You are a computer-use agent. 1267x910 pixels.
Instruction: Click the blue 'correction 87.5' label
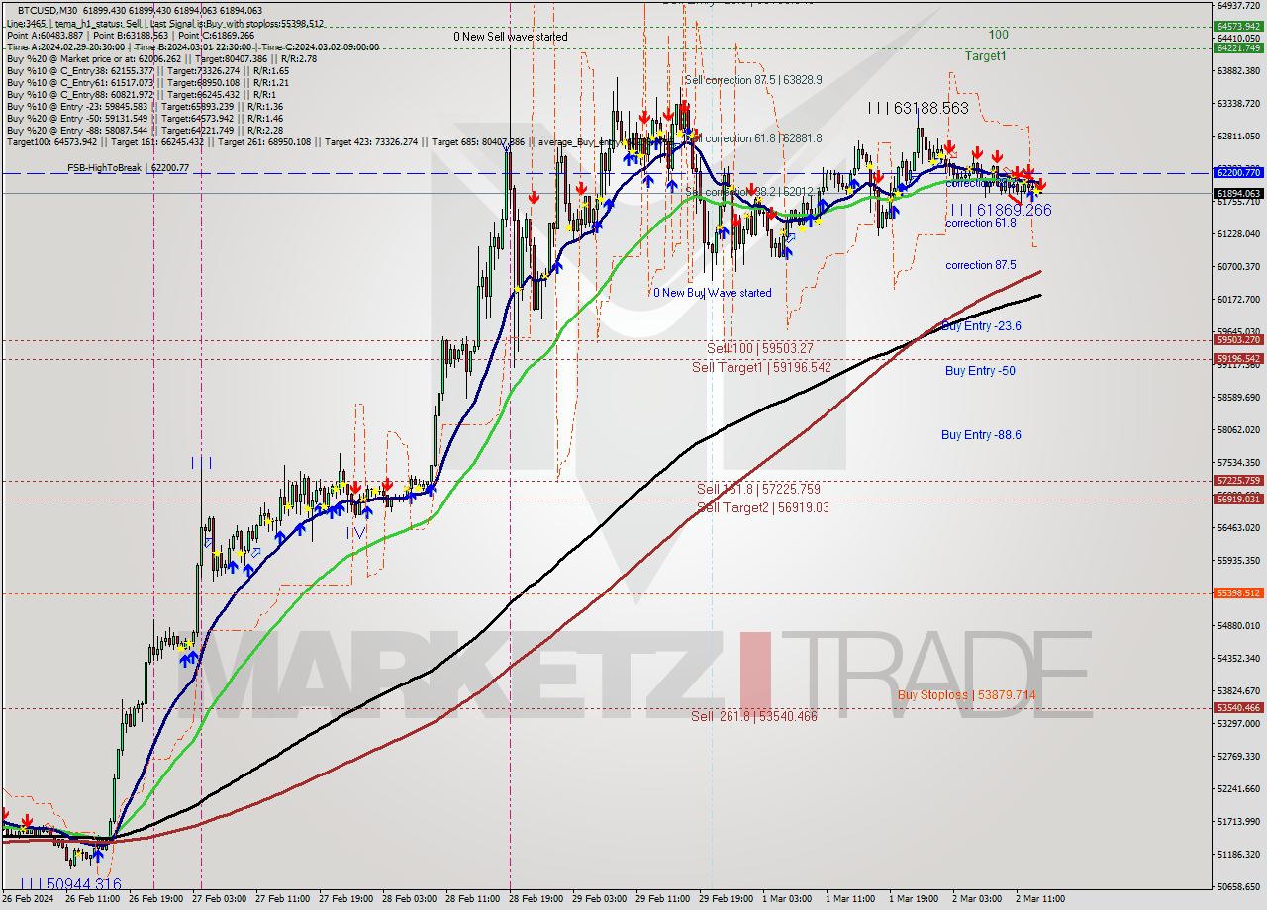(981, 265)
